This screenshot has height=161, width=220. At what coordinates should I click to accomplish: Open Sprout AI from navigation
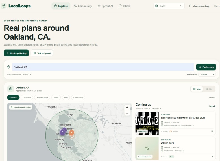(105, 6)
